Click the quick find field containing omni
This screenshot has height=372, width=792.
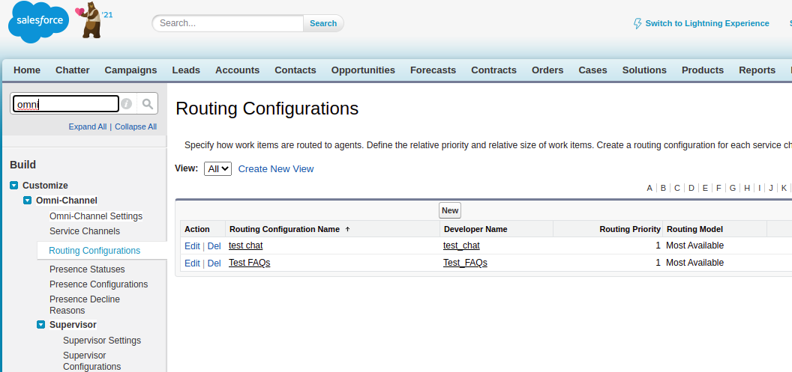coord(66,104)
